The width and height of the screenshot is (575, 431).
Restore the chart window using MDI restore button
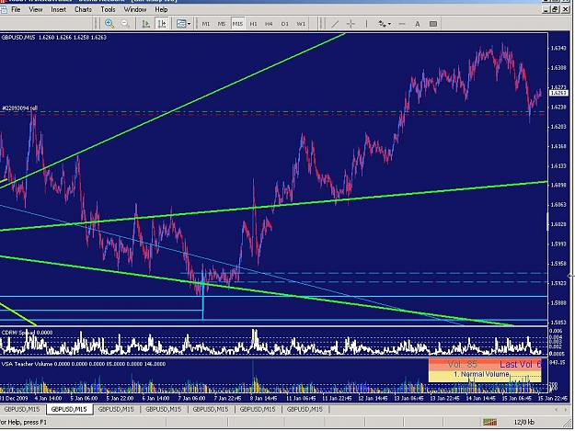(x=555, y=9)
